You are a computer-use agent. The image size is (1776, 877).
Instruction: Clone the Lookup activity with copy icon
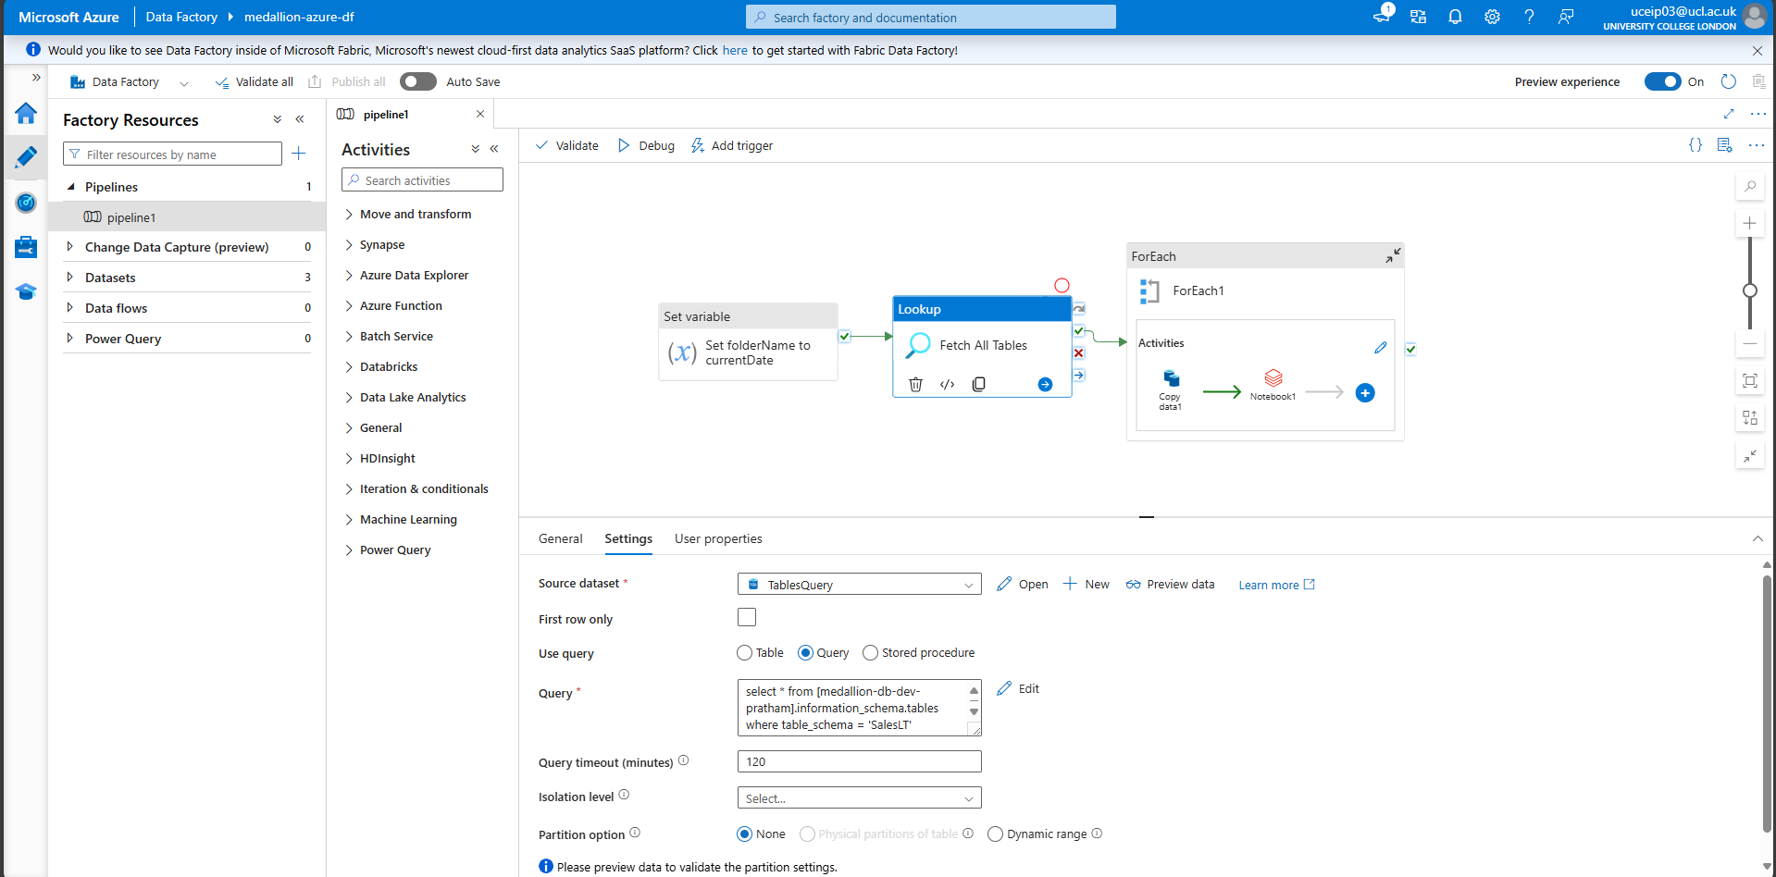coord(978,384)
